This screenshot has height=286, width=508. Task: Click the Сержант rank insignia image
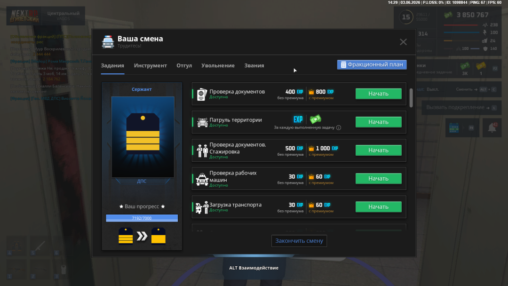(x=143, y=137)
